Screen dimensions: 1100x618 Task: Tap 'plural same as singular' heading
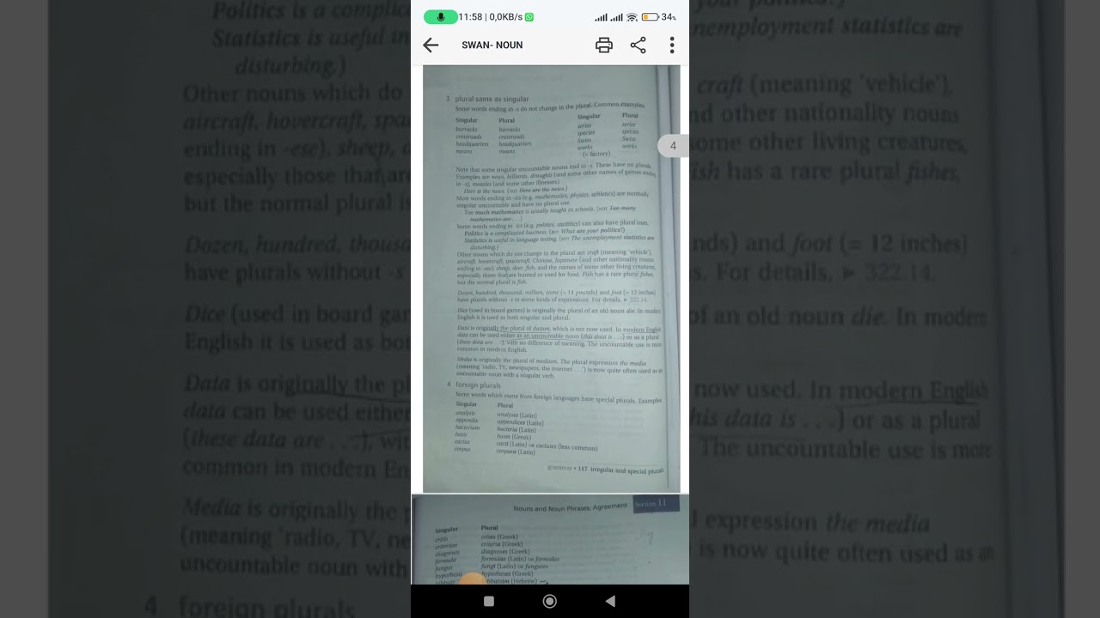pos(492,100)
